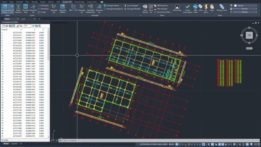The height and width of the screenshot is (147, 261).
Task: Click the 4. Köşe button
Action: point(42,12)
